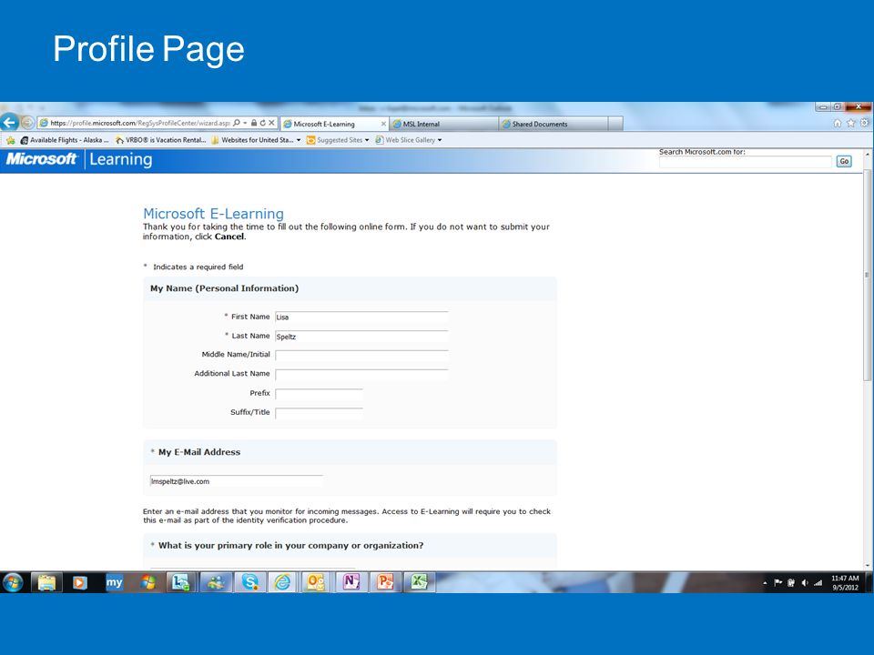Viewport: 874px width, 655px height.
Task: Click network signal icon in tray
Action: pos(818,583)
